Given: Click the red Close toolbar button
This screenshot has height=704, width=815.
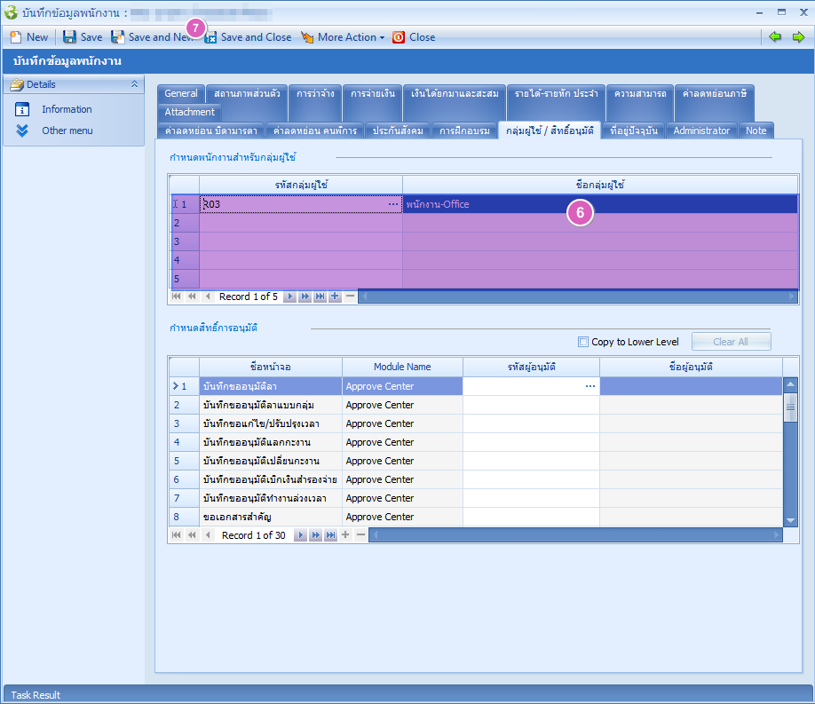Looking at the screenshot, I should click(414, 37).
